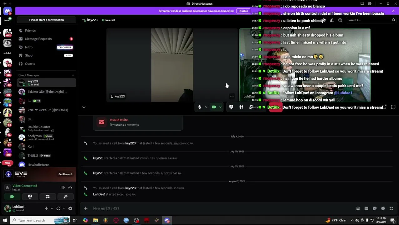
Task: Attach file with plus button in message bar
Action: tap(85, 208)
